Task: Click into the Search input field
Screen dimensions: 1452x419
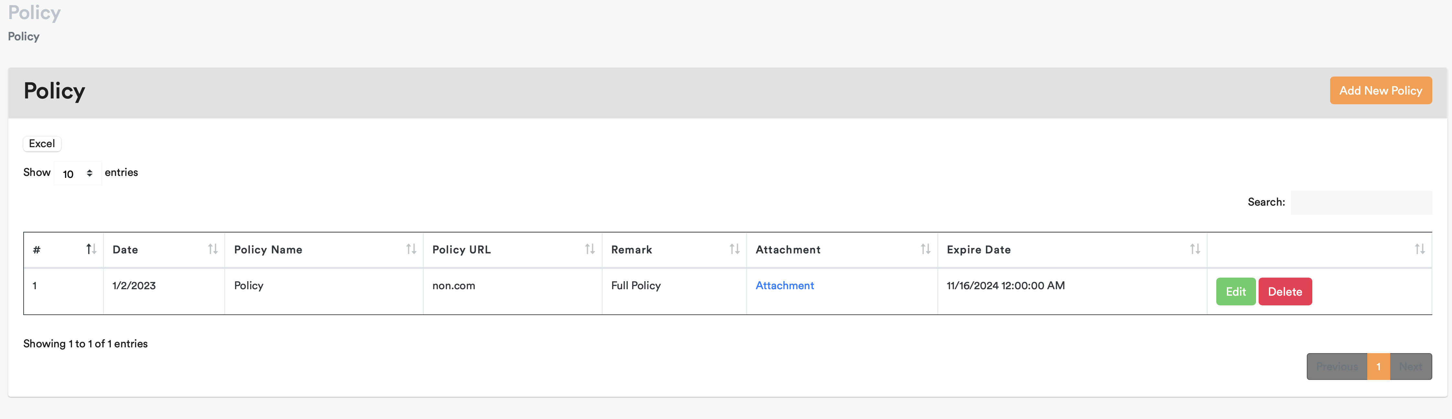Action: [1361, 202]
